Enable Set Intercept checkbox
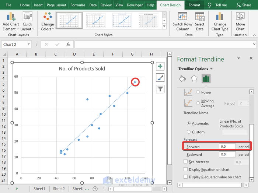Screen dimensions: 258x193 pos(185,162)
